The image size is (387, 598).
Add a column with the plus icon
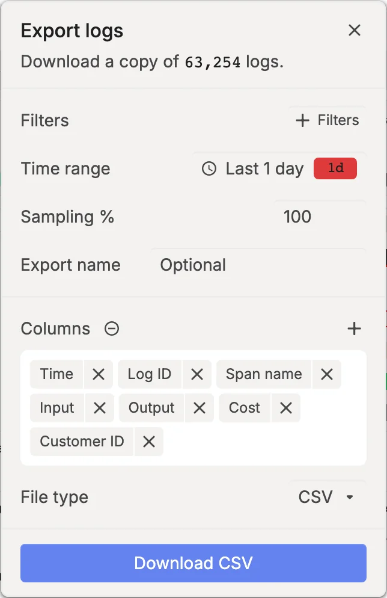pos(354,328)
